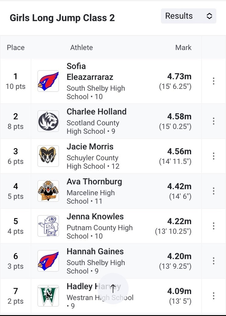The height and width of the screenshot is (316, 226).
Task: Open three-dot menu for Jenna Knowles
Action: click(x=214, y=226)
